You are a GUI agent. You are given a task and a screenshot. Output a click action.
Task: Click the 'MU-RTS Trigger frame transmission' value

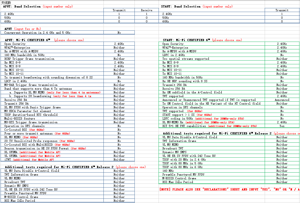[119, 122]
